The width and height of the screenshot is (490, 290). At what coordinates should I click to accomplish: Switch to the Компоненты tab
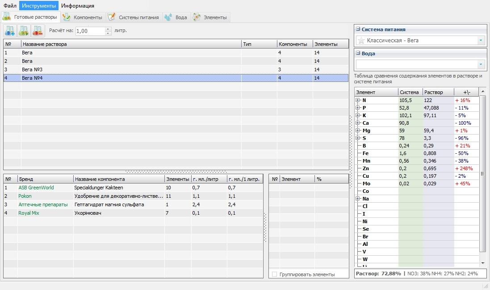pyautogui.click(x=83, y=17)
